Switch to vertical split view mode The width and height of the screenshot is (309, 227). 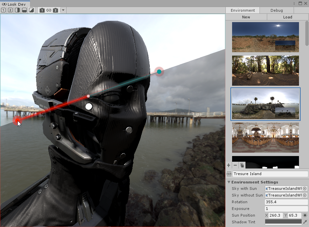point(17,10)
